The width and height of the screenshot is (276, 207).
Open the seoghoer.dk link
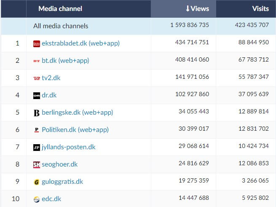coord(59,164)
